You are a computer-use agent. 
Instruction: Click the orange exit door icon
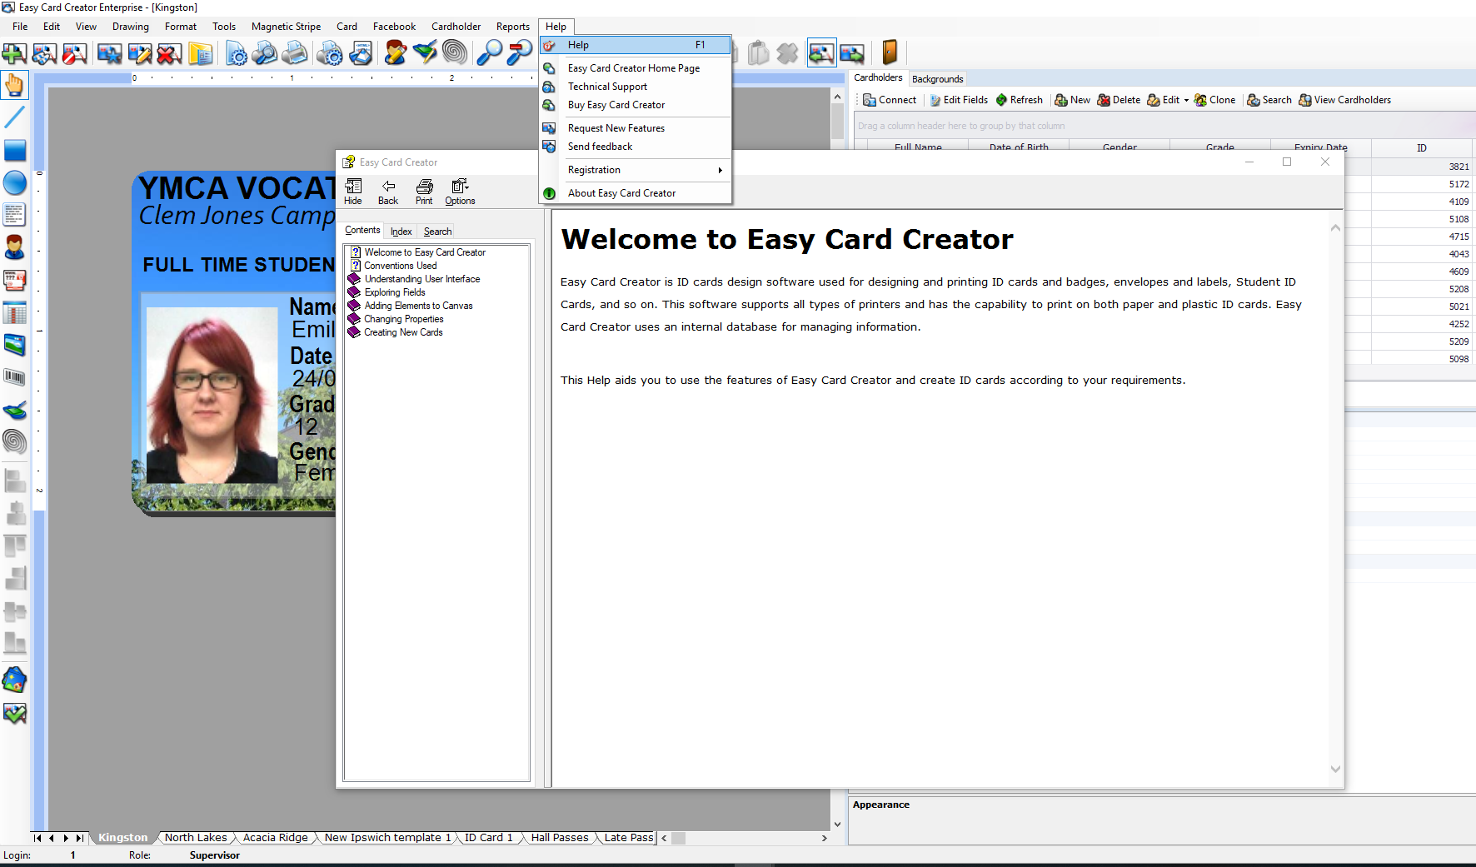pyautogui.click(x=890, y=53)
